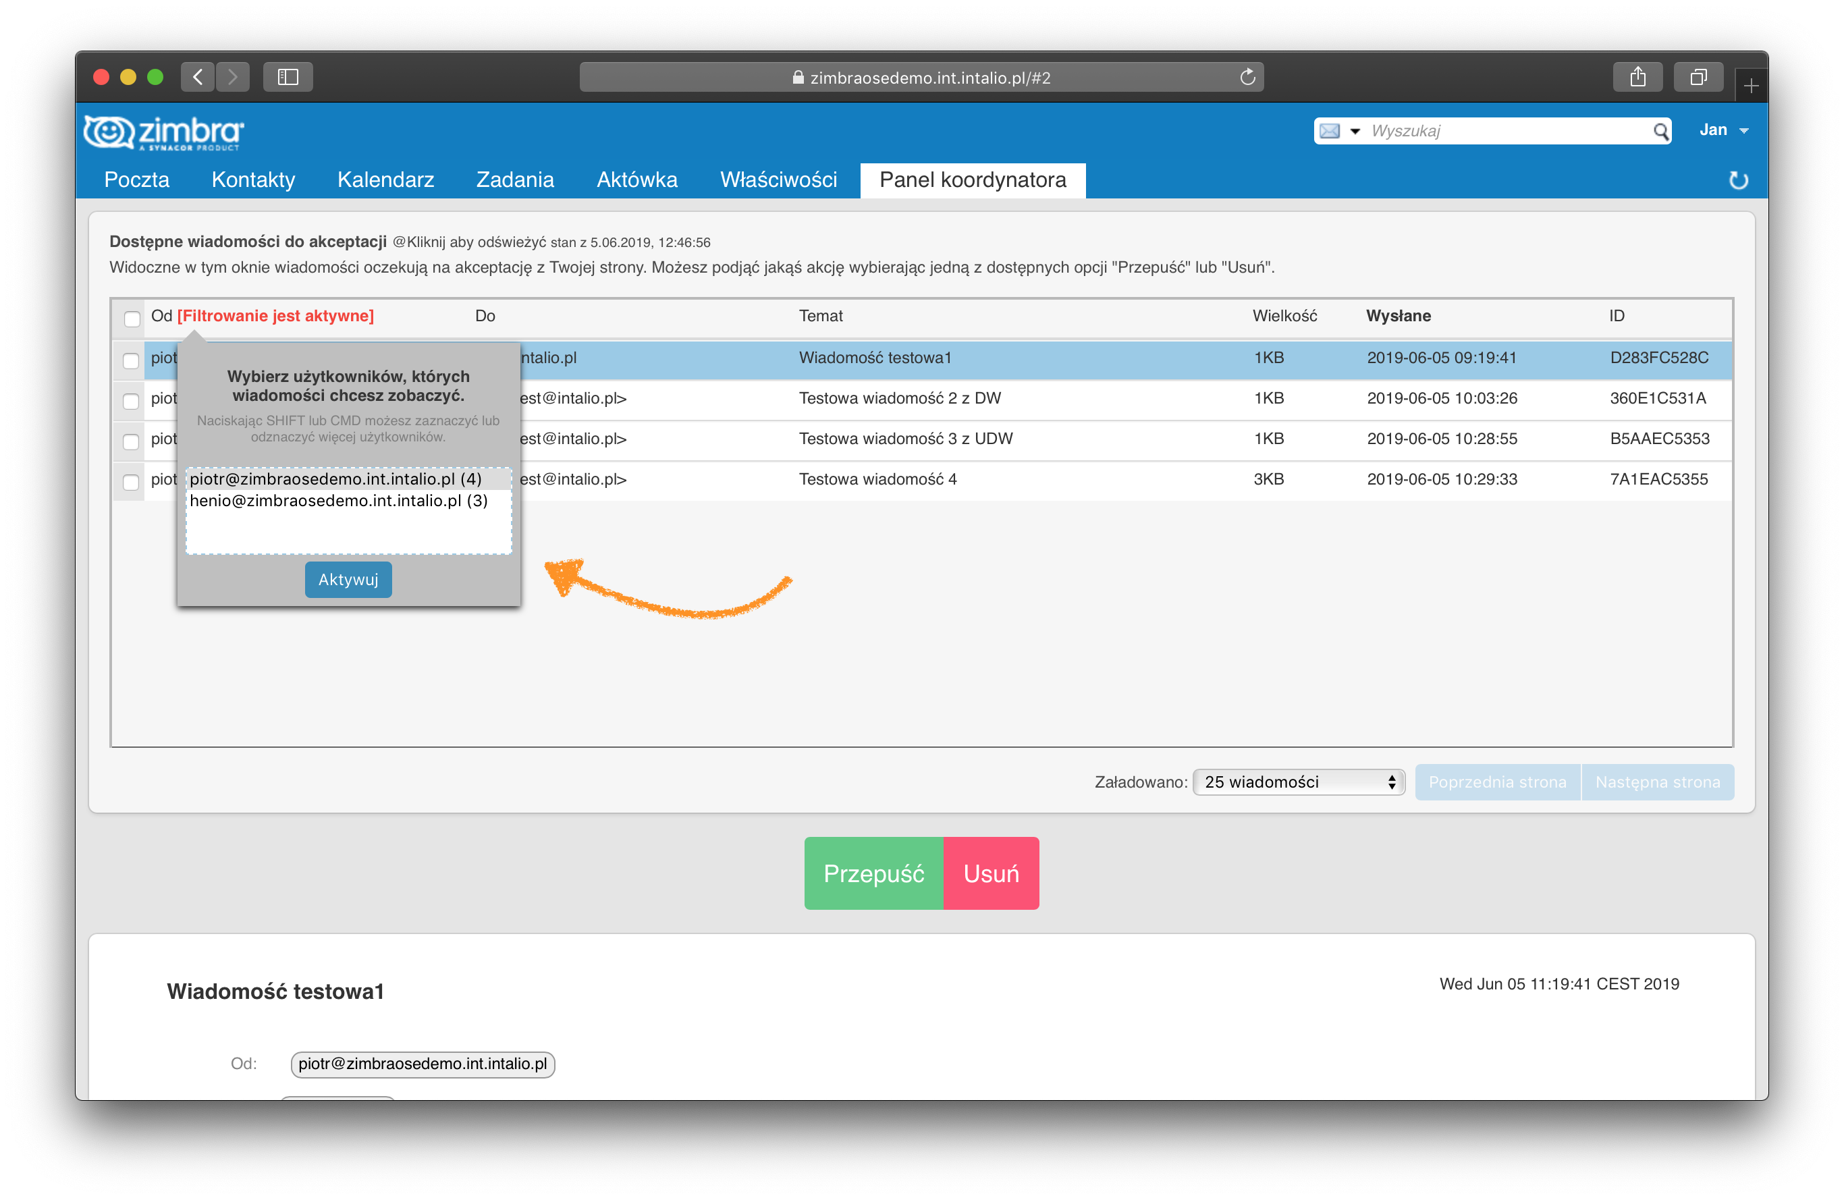Open the Safari share icon

click(x=1637, y=77)
